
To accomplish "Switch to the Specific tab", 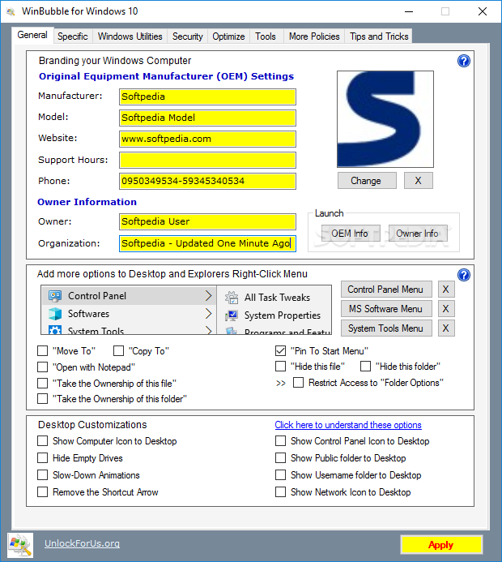I will click(73, 36).
